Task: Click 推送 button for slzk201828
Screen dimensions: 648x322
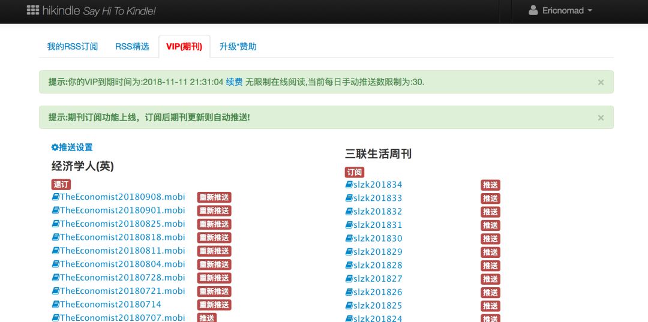Action: [x=490, y=266]
